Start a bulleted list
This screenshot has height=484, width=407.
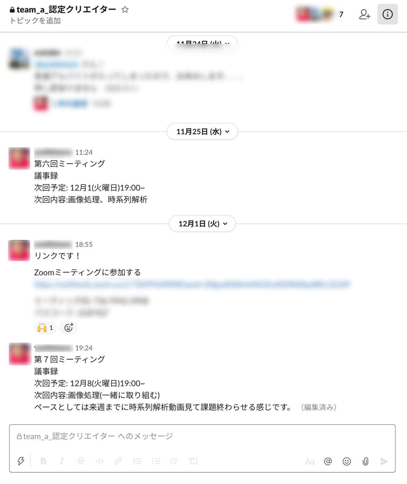point(156,461)
